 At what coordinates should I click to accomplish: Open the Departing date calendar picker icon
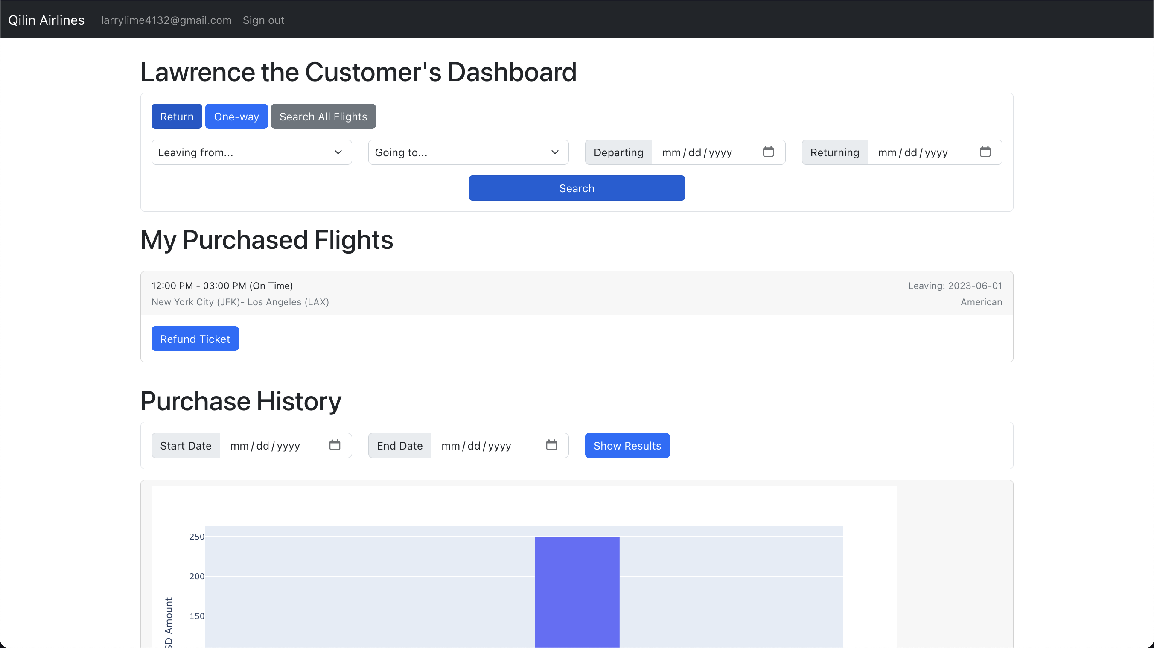point(768,152)
